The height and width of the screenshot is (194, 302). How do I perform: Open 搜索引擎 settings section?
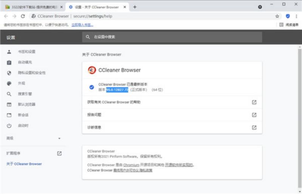25,94
